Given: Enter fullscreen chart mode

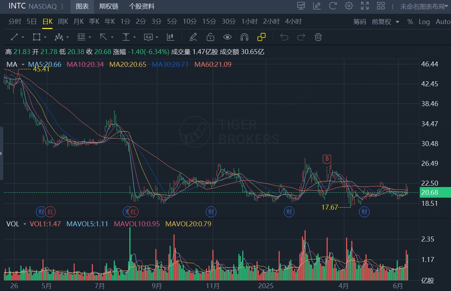Looking at the screenshot, I should click(365, 6).
